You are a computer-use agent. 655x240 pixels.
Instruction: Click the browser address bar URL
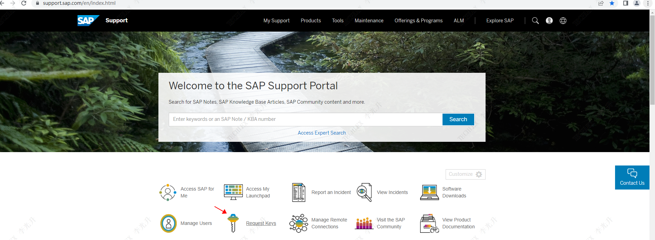[79, 3]
